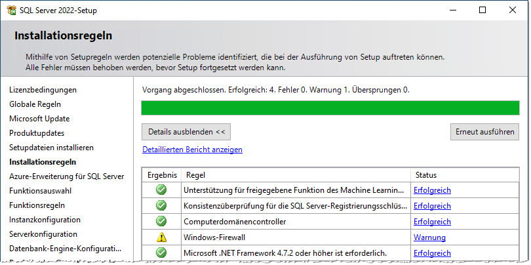Screen dimensions: 531x265
Task: Click the Regel column header
Action: pos(296,175)
